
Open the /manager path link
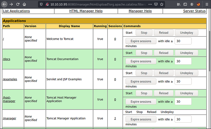9,118
